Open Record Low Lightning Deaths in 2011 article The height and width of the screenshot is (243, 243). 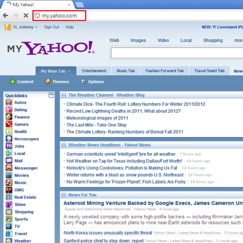[123, 111]
